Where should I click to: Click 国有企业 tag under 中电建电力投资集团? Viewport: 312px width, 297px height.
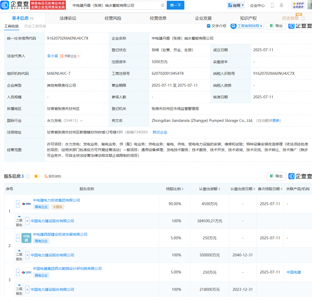[41, 207]
